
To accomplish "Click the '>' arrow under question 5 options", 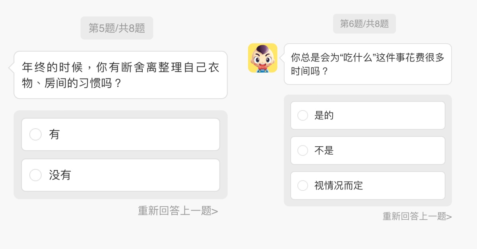I will [215, 211].
